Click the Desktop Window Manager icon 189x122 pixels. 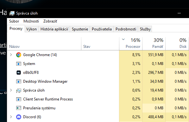coord(19,81)
